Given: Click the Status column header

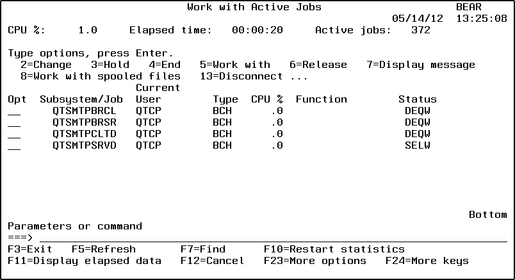Looking at the screenshot, I should click(418, 99).
